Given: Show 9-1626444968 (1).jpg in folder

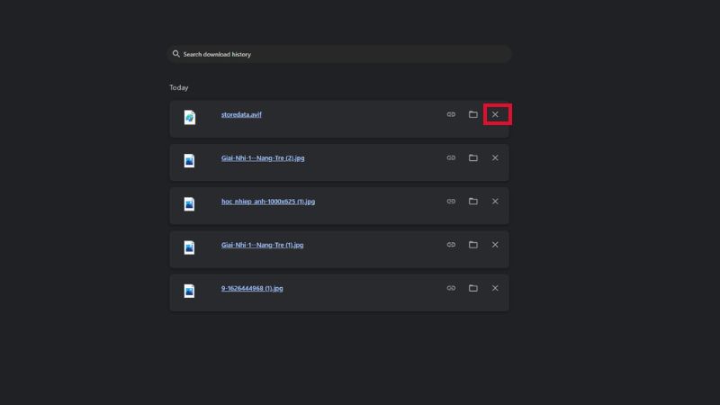Looking at the screenshot, I should click(x=472, y=288).
